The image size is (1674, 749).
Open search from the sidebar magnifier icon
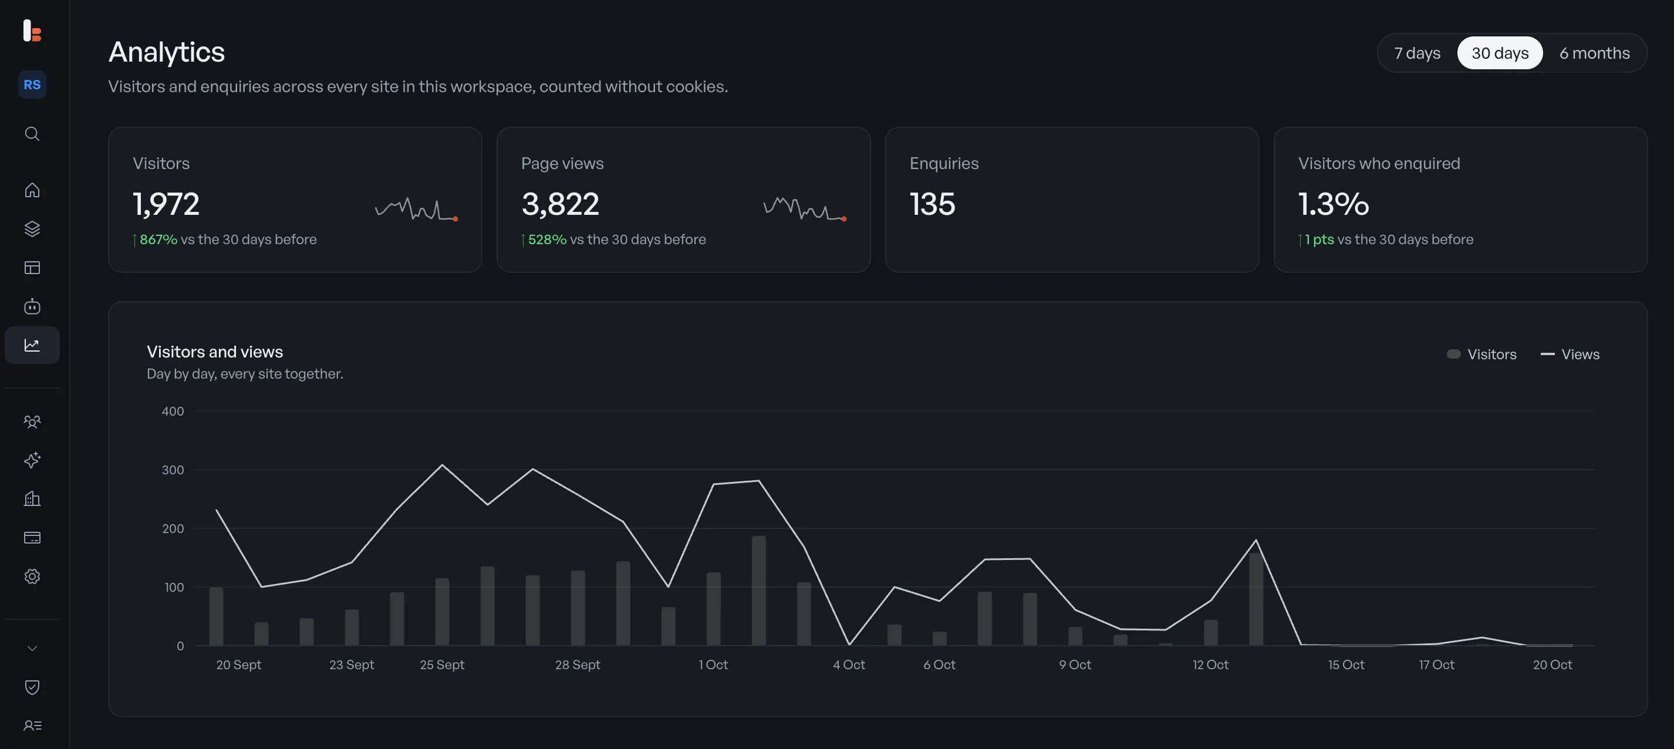pos(32,134)
